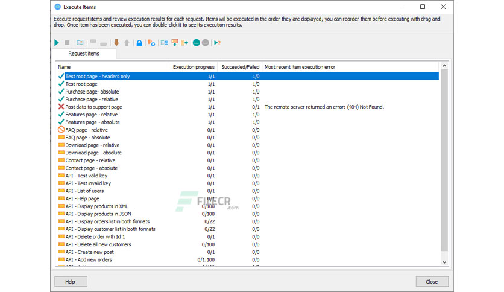Click the orange P with gear icon

pyautogui.click(x=151, y=42)
